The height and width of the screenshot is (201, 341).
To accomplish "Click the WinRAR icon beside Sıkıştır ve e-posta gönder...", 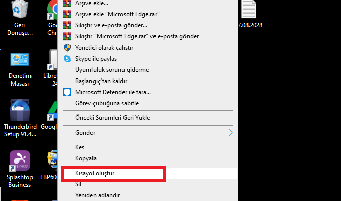I will click(x=67, y=25).
